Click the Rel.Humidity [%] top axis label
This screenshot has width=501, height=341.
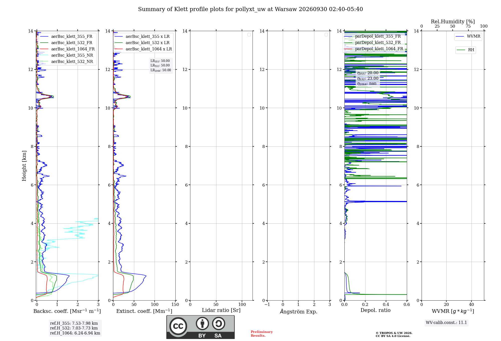click(x=453, y=22)
